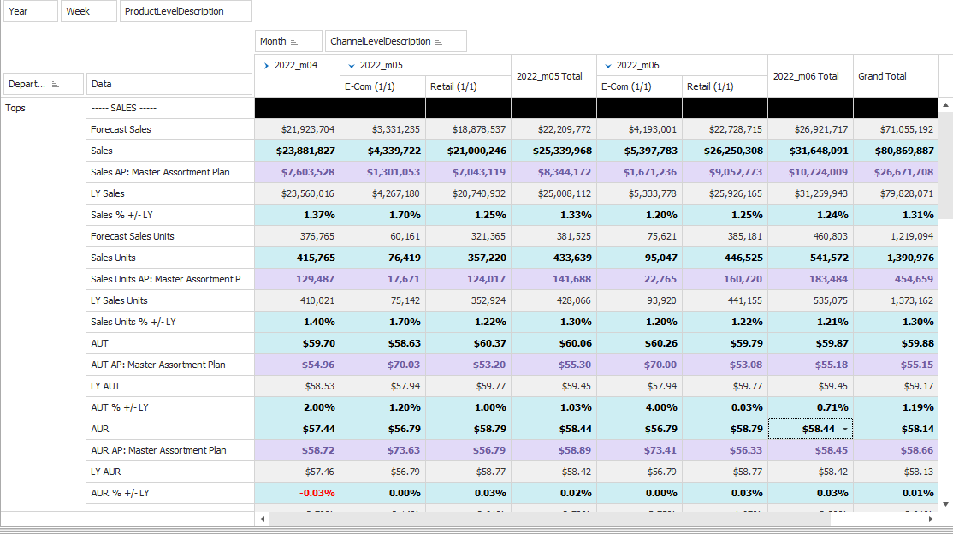This screenshot has width=953, height=534.
Task: Click the ChannelLevelDescription sort icon
Action: click(x=439, y=41)
